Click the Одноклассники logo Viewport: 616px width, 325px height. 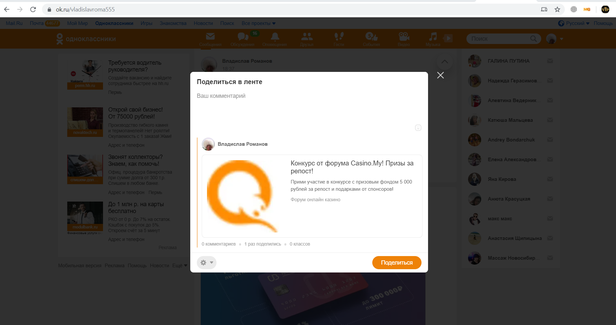86,39
